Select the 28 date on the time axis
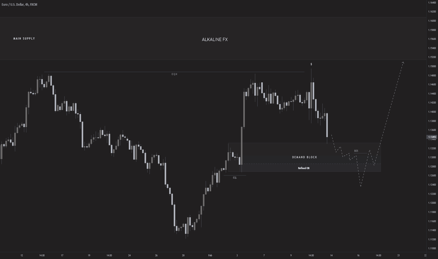Image resolution: width=438 pixels, height=259 pixels. pos(183,255)
